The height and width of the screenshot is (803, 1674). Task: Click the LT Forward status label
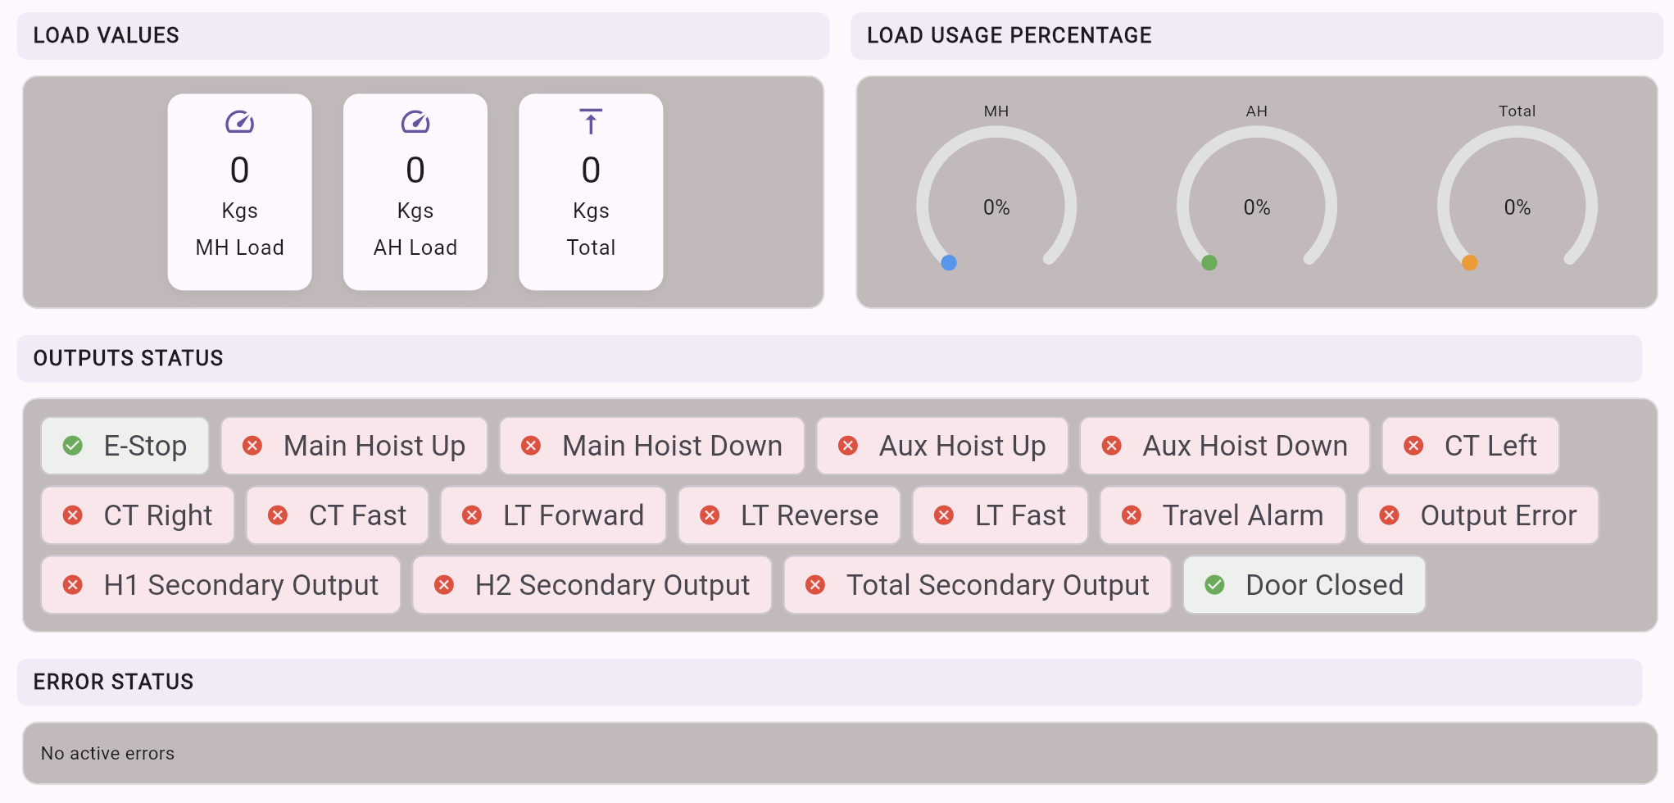click(574, 515)
